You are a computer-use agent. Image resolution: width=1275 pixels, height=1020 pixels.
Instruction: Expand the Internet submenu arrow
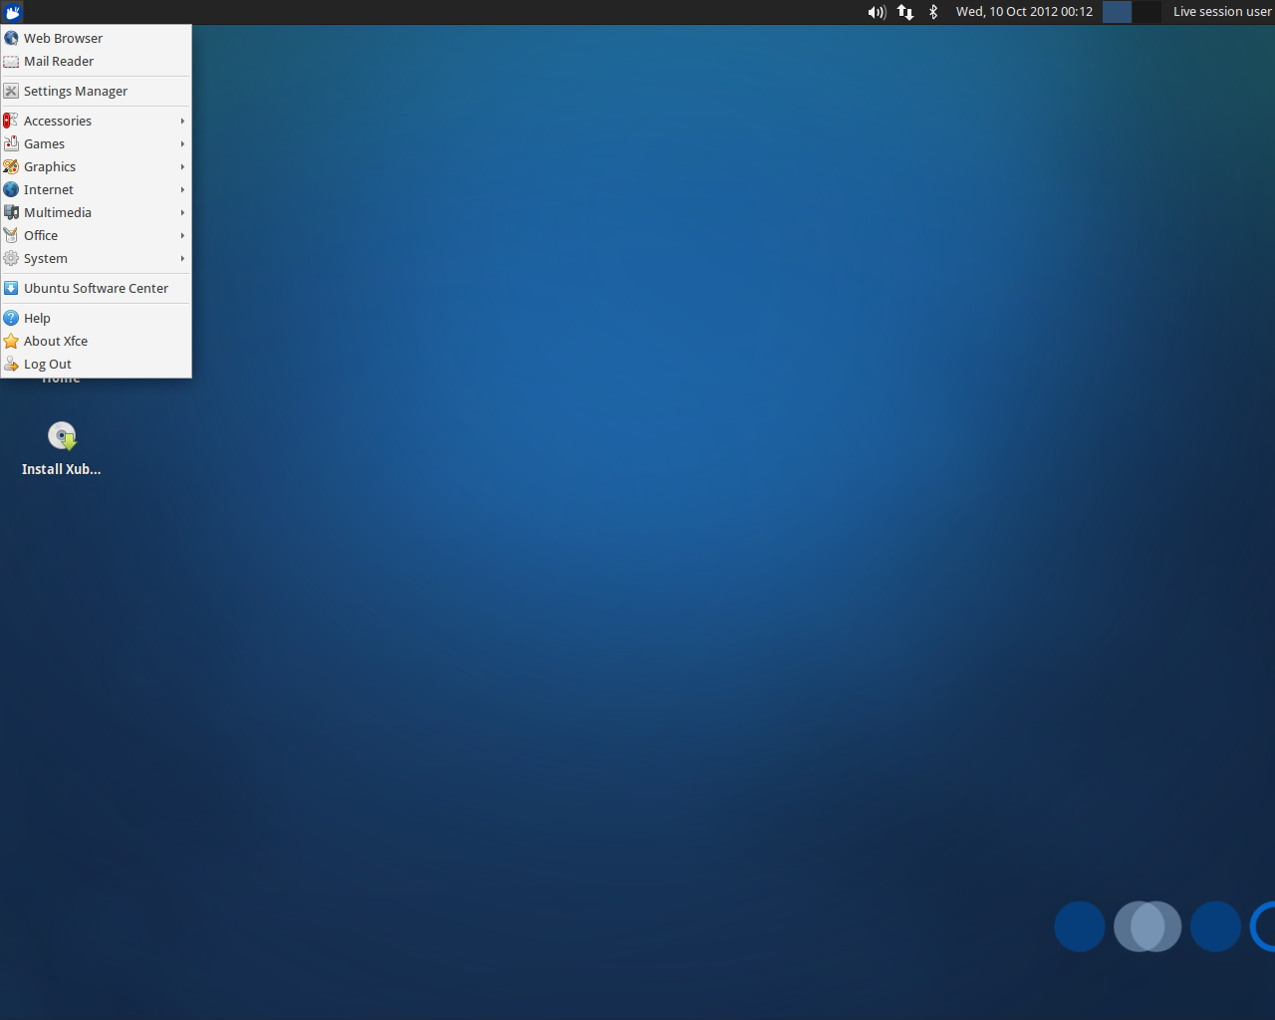[x=182, y=189]
